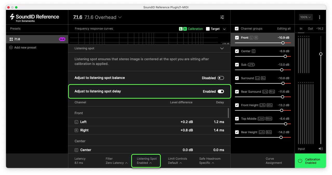
Task: Click the Lrs badge on Rear Surround
Action: [x=265, y=92]
